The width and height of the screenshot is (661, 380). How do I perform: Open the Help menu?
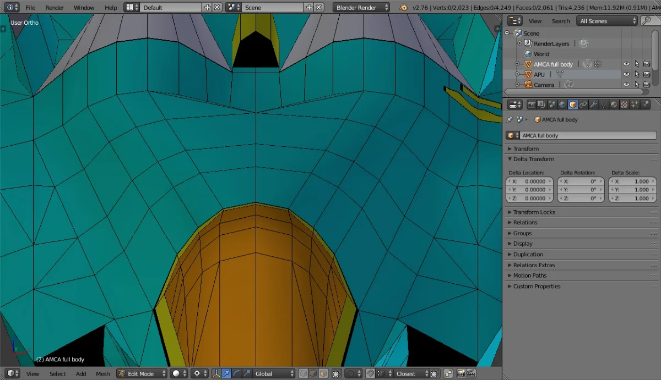(x=111, y=8)
